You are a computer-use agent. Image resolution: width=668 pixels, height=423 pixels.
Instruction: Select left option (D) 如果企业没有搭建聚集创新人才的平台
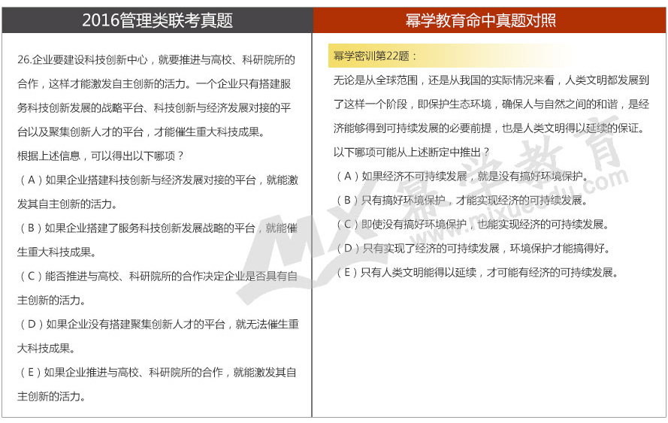tap(158, 337)
